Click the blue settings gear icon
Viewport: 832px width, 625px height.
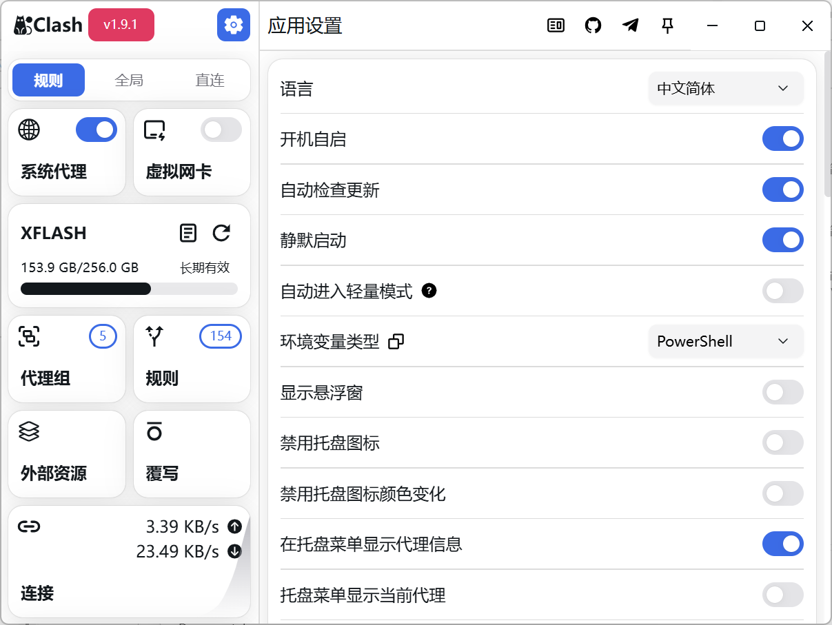234,25
